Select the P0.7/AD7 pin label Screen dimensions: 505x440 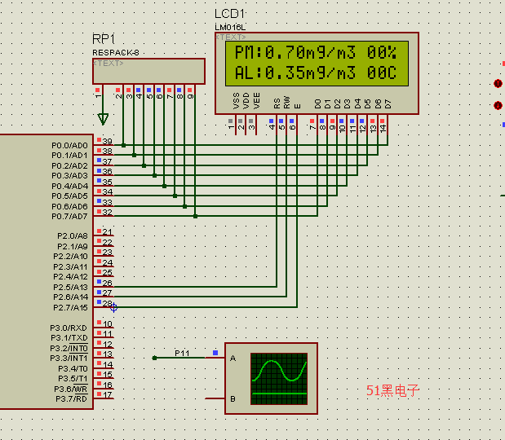coord(70,216)
